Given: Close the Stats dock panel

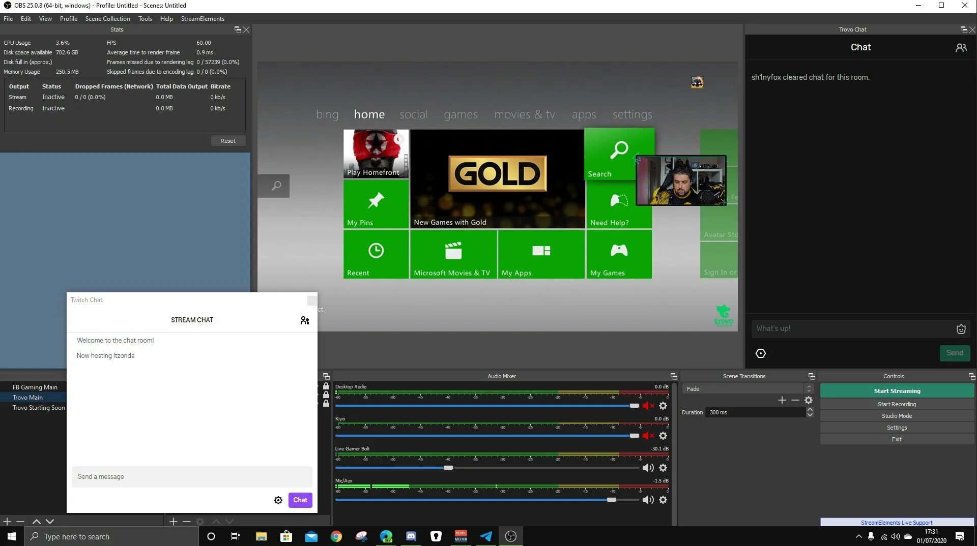Looking at the screenshot, I should coord(246,29).
